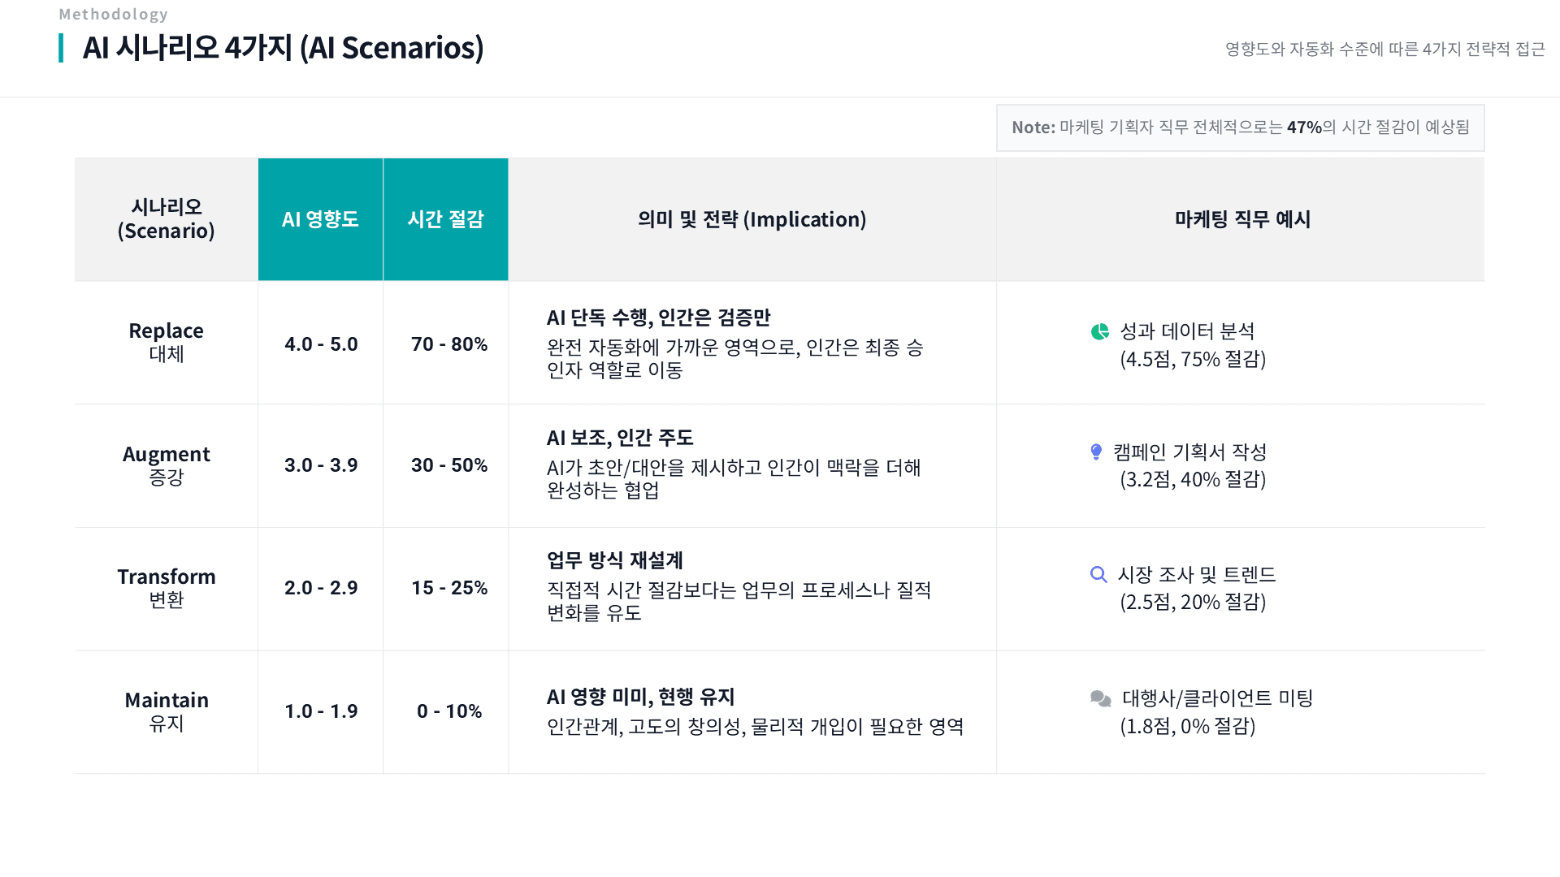
Task: Click the slide title AI 시나리오 4가지
Action: click(x=283, y=48)
